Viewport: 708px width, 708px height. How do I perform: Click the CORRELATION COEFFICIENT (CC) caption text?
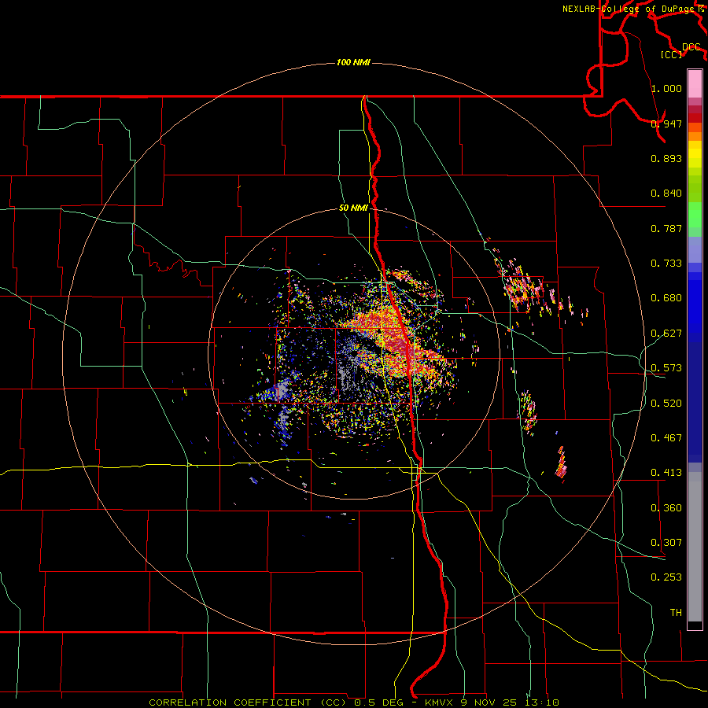pyautogui.click(x=247, y=702)
